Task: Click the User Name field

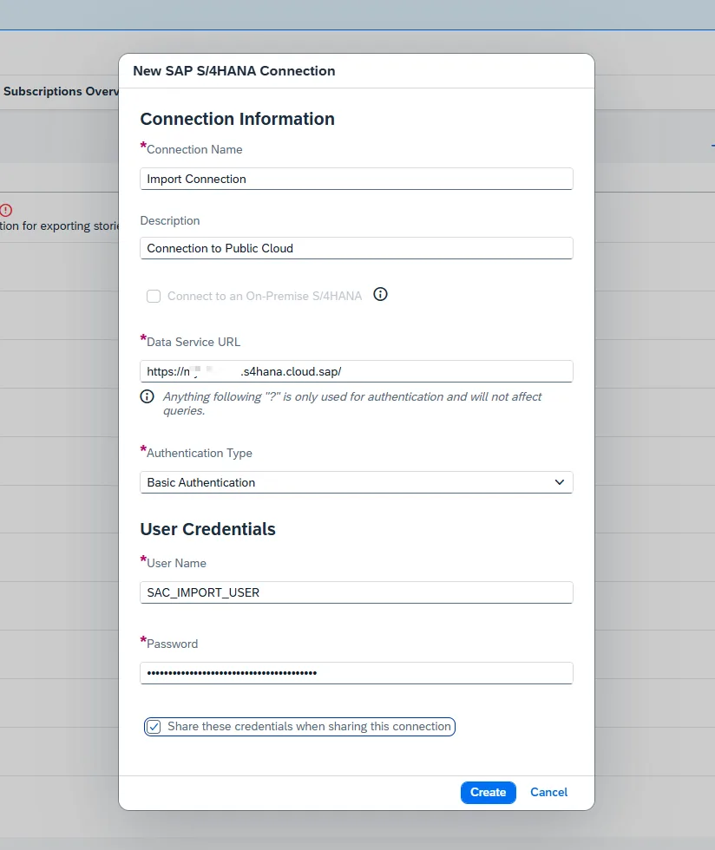Action: click(357, 592)
